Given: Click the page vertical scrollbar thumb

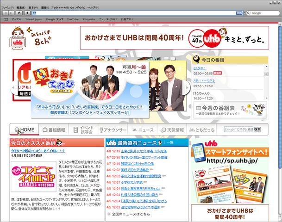Looking at the screenshot, I should tap(280, 97).
